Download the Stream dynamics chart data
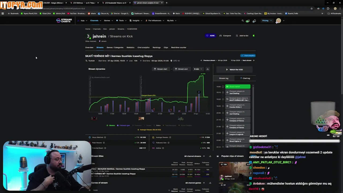This screenshot has height=193, width=343. pyautogui.click(x=207, y=69)
